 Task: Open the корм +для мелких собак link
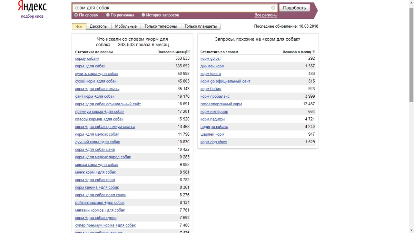pyautogui.click(x=97, y=134)
